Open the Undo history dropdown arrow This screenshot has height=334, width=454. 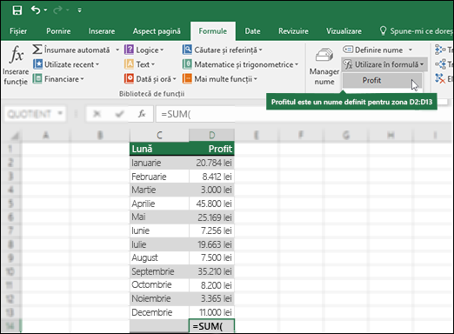tap(45, 10)
